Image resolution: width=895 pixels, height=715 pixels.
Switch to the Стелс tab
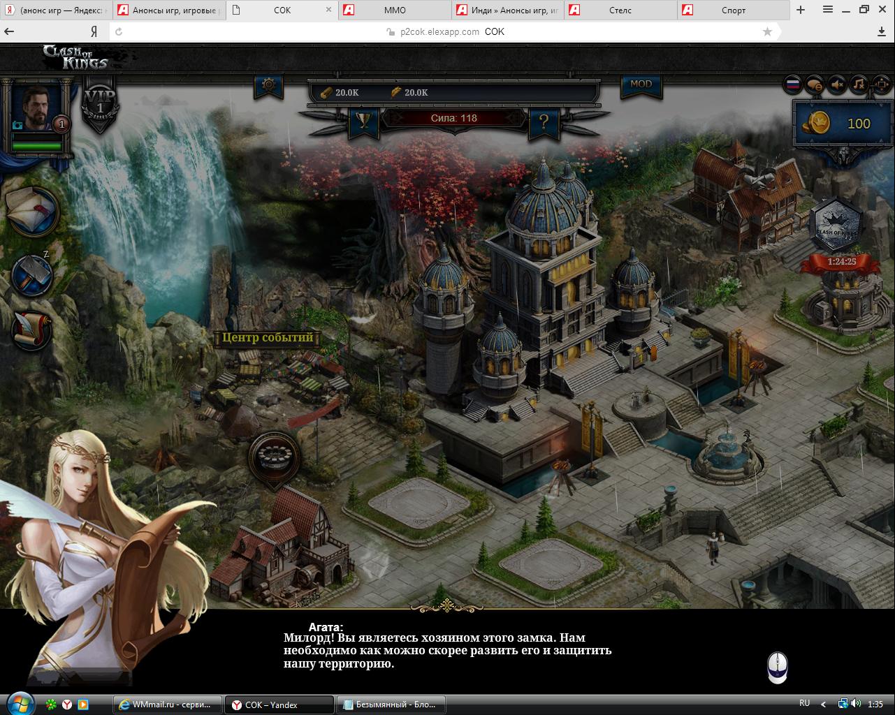(x=620, y=10)
